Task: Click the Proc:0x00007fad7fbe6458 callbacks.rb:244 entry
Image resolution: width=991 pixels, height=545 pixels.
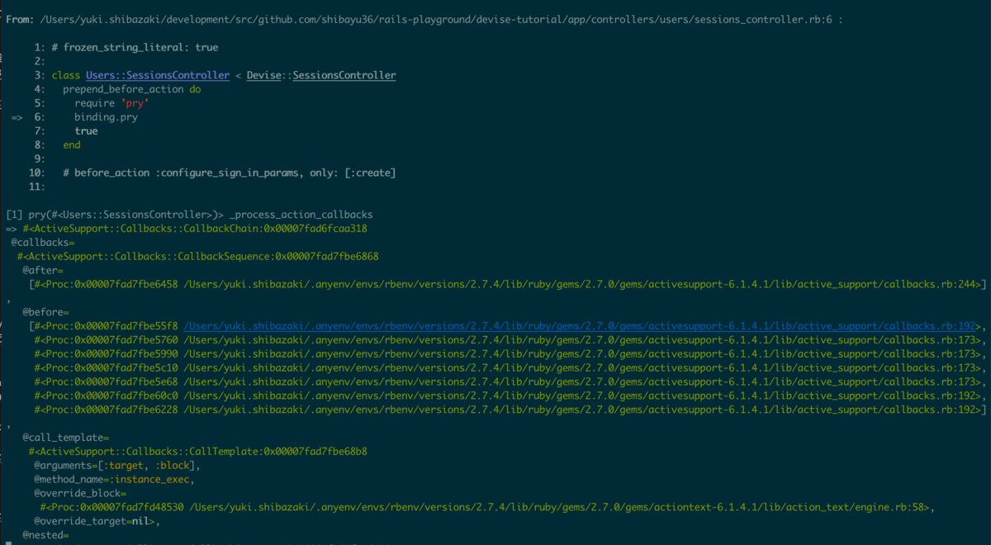Action: (x=507, y=284)
